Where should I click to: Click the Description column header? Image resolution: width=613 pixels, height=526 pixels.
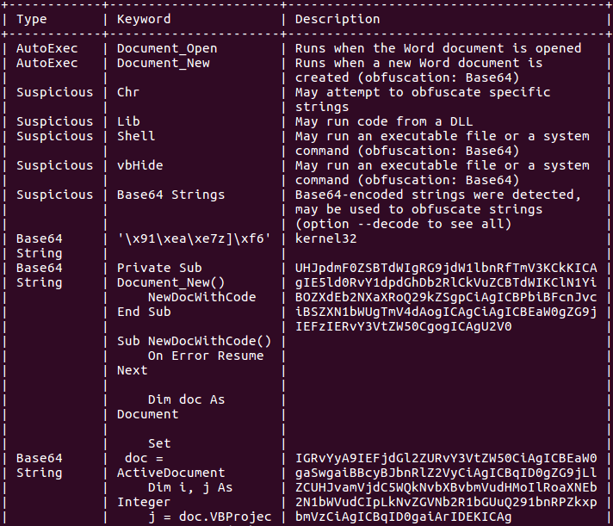click(x=337, y=19)
